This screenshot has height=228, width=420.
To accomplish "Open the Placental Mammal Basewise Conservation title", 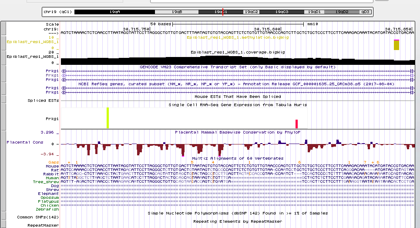I will point(238,132).
